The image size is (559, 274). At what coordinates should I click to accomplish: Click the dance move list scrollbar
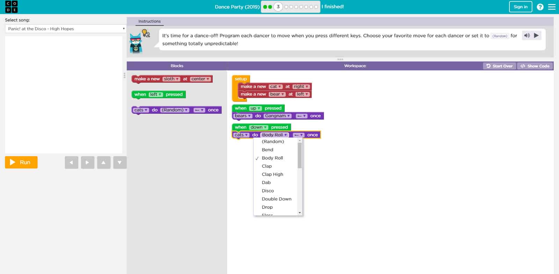click(x=299, y=156)
